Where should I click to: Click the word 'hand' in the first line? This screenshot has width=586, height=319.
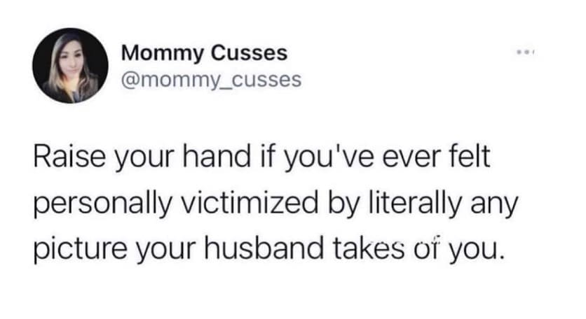(x=217, y=156)
